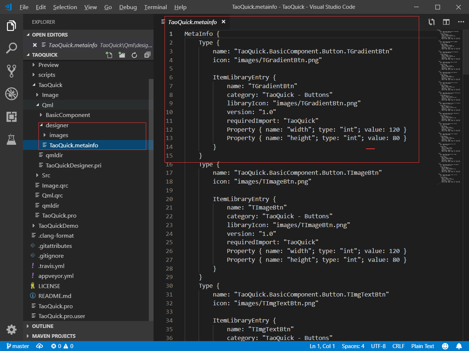The height and width of the screenshot is (351, 469).
Task: Change the Plain Text language mode
Action: click(422, 346)
